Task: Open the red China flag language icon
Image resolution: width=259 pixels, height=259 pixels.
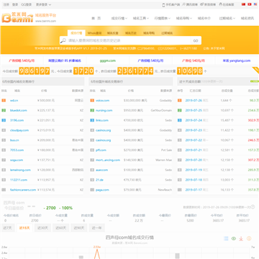Action: (x=243, y=4)
